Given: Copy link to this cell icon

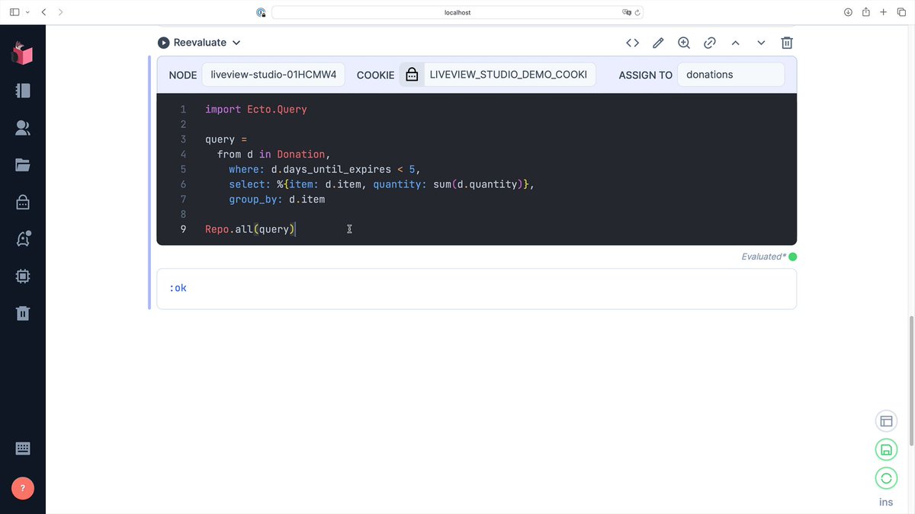Looking at the screenshot, I should (710, 43).
